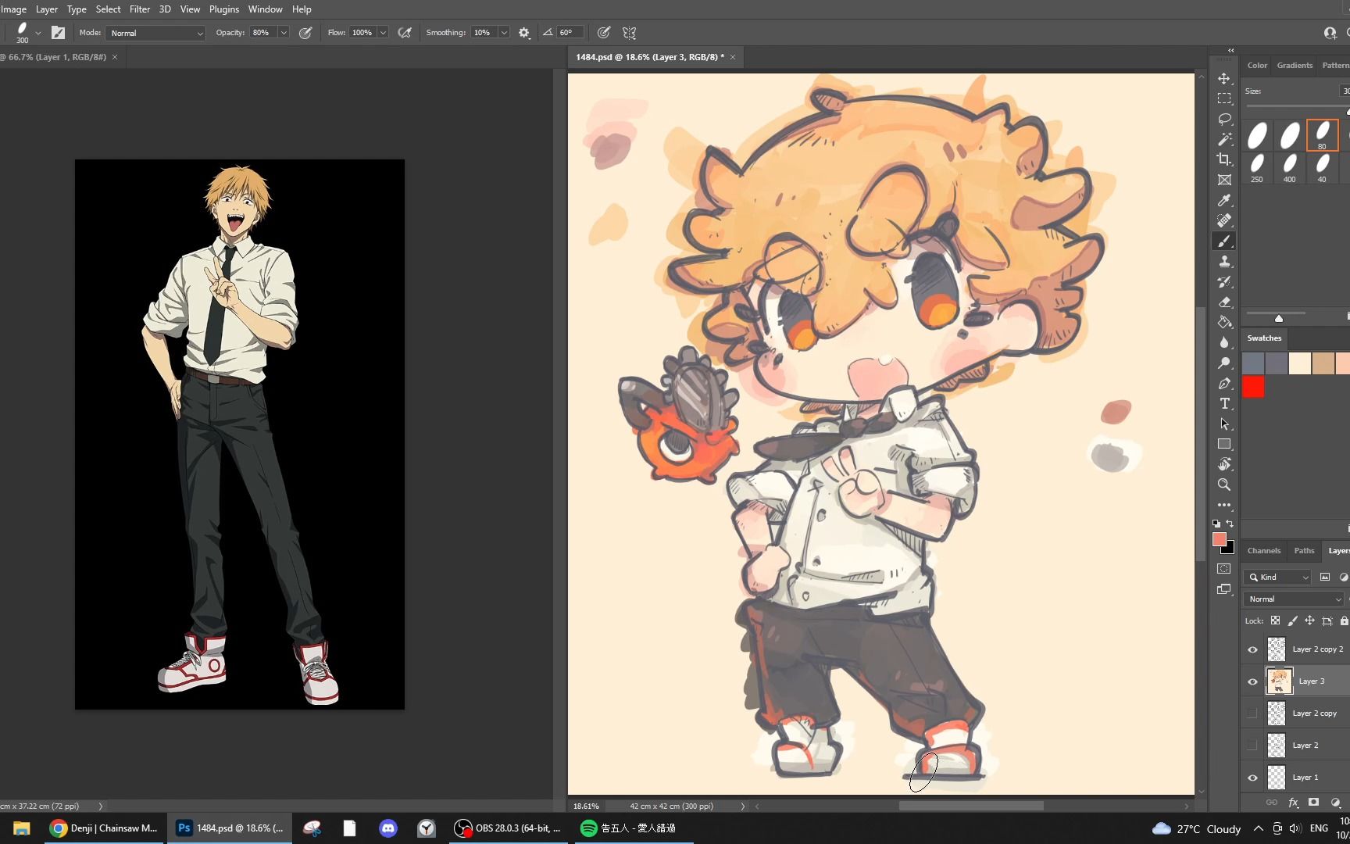Open Chrome Denji Chainsaw Man window
The image size is (1350, 844).
[104, 828]
